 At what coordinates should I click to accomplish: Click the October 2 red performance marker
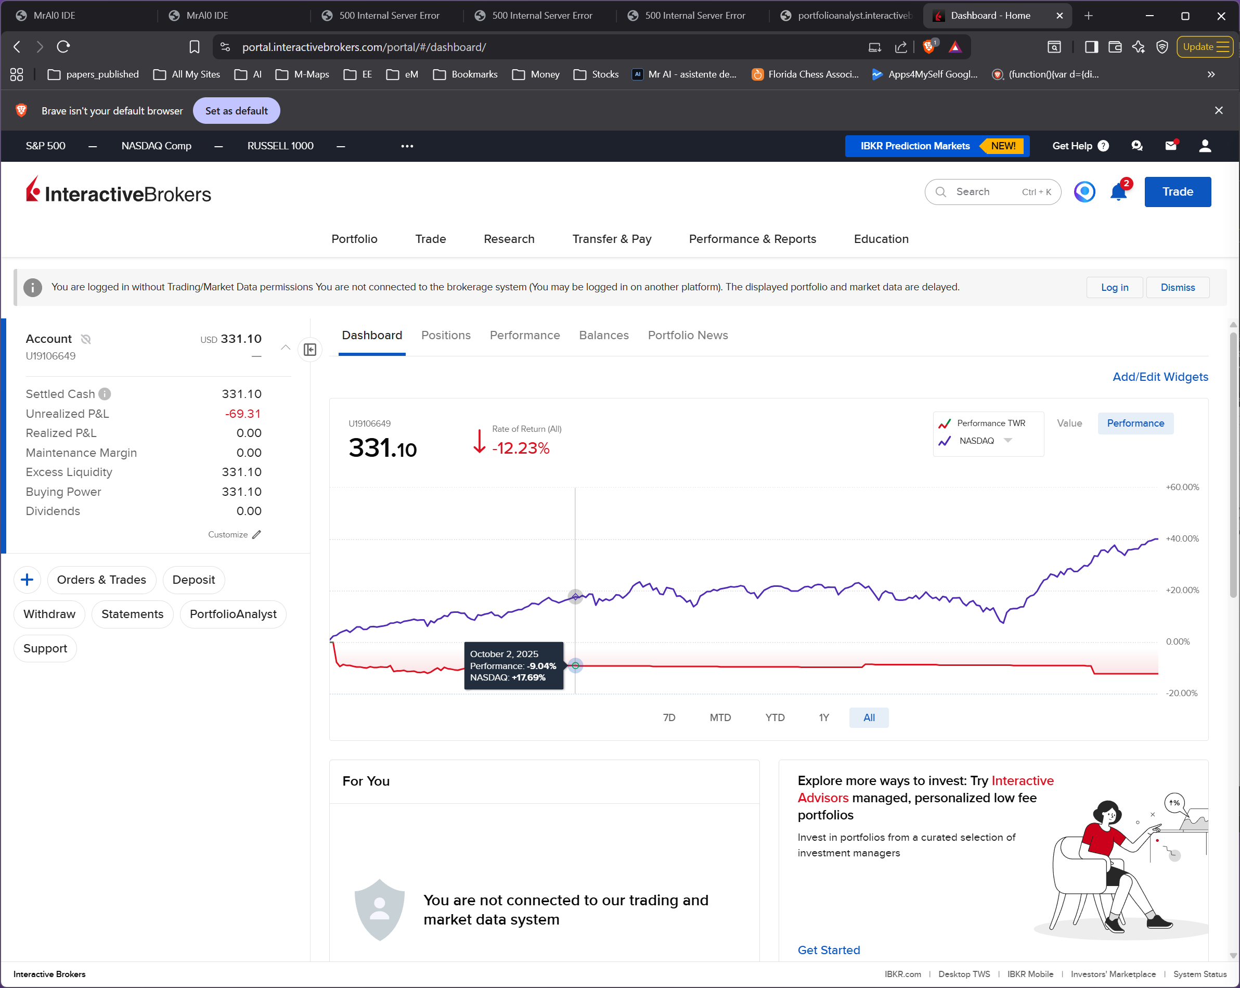pyautogui.click(x=575, y=666)
